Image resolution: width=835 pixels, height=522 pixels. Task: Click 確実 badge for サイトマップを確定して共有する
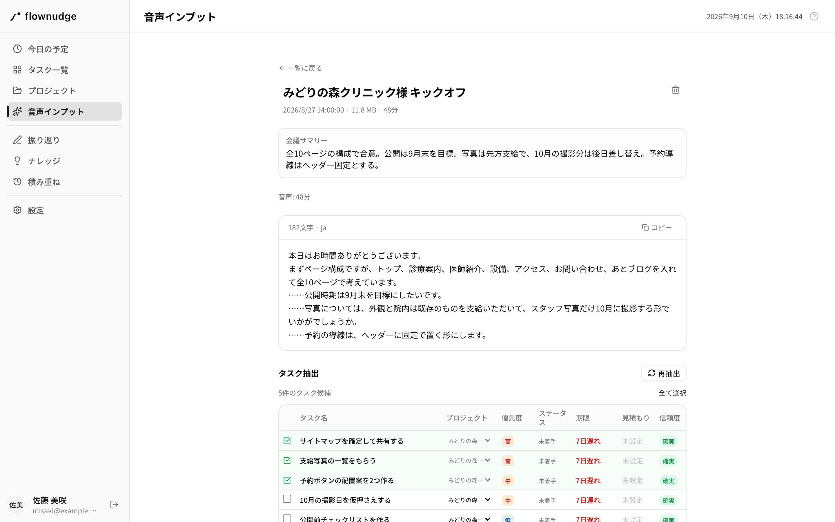(668, 441)
